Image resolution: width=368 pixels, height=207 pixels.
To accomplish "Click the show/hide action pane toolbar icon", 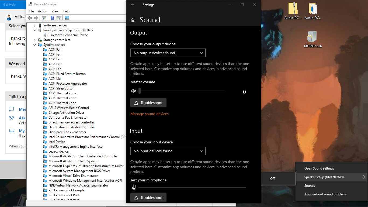I will click(x=58, y=18).
